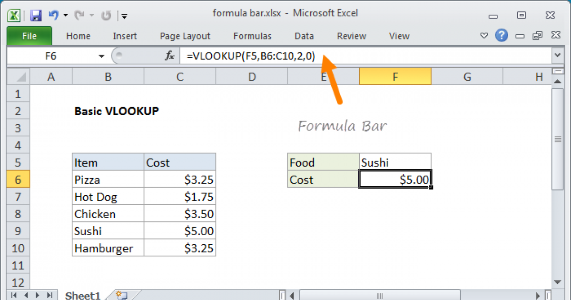Click the Undo icon
This screenshot has width=571, height=300.
point(53,15)
